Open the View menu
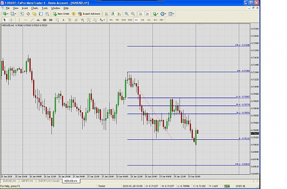This screenshot has height=189, width=287. (16, 8)
